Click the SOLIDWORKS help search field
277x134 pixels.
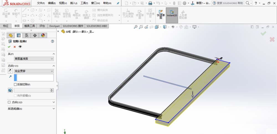click(x=230, y=3)
